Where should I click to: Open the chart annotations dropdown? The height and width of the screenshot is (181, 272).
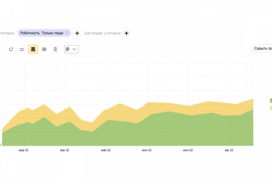(71, 49)
